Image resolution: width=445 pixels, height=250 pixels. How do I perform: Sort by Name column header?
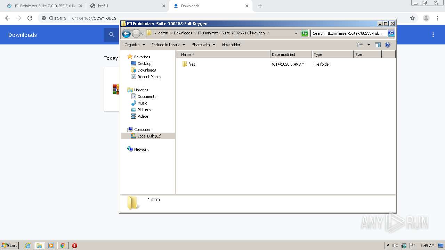223,55
